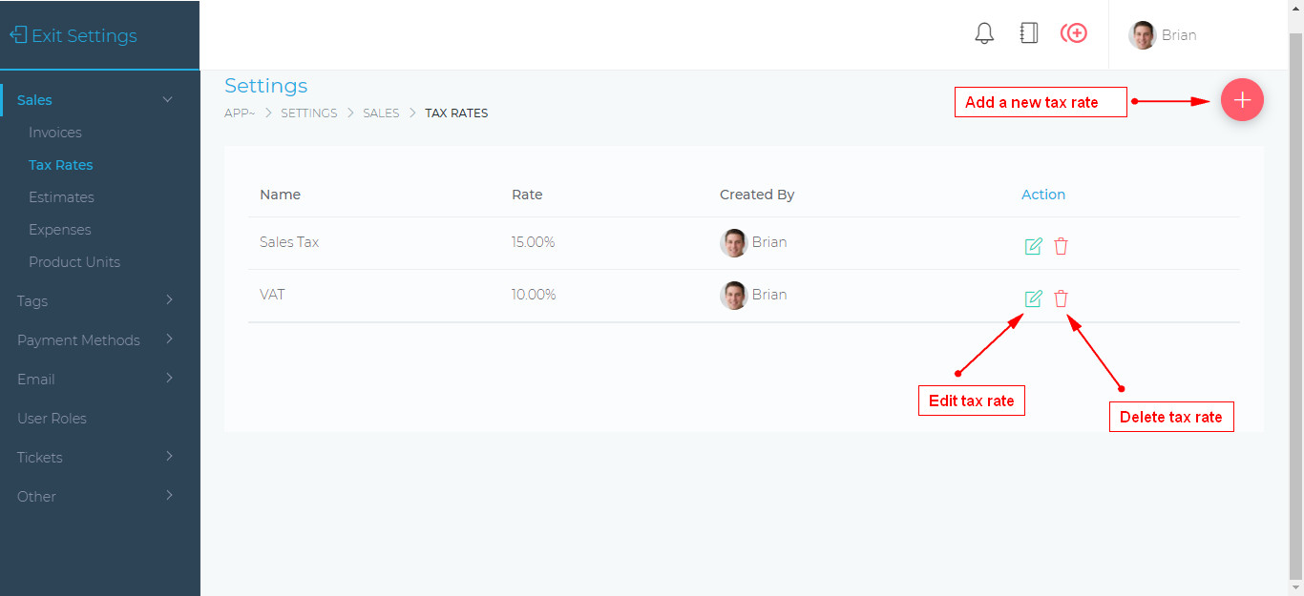1304x596 pixels.
Task: Go to Estimates settings
Action: (x=61, y=197)
